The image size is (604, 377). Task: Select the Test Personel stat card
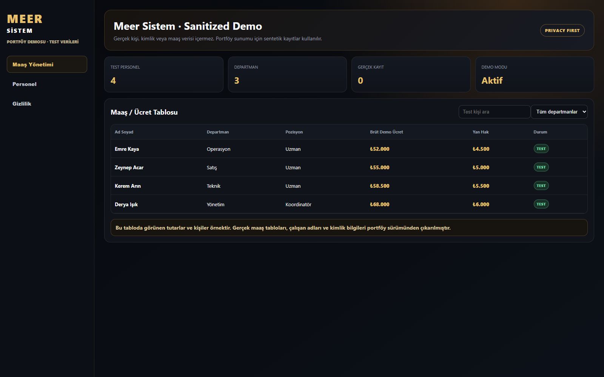coord(164,74)
